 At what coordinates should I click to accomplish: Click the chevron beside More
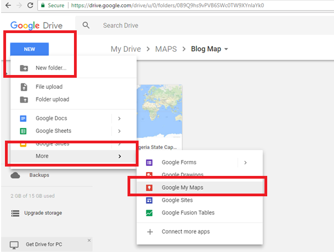pos(120,157)
